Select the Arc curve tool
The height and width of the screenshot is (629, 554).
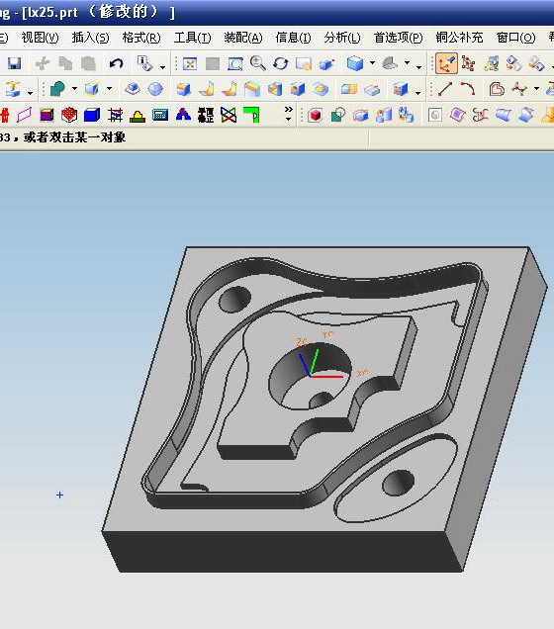point(468,89)
